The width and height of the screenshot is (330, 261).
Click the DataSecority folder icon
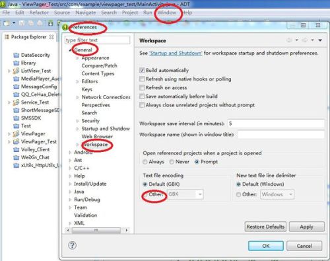pyautogui.click(x=16, y=55)
